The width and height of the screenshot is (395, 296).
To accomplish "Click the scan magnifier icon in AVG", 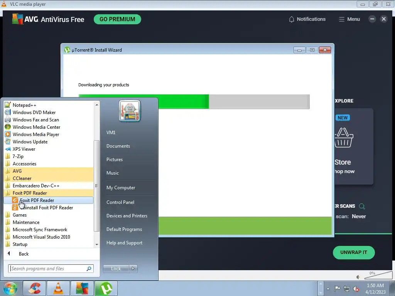I will 362,207.
